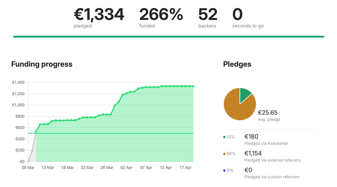
Task: Click the €180 Pledged via Kickstarter amount
Action: 251,137
